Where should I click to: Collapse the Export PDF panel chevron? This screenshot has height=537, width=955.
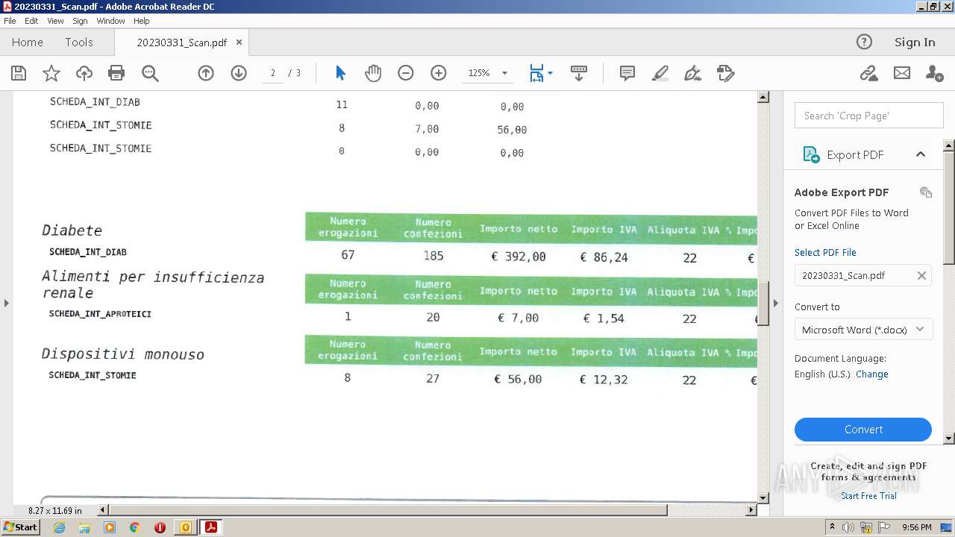coord(921,154)
